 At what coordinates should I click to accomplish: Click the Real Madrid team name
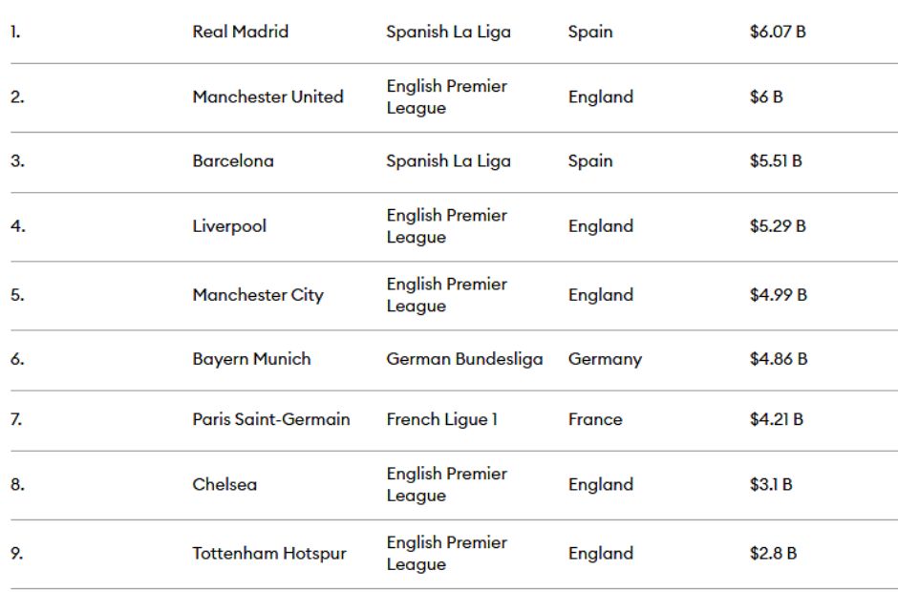click(x=241, y=32)
